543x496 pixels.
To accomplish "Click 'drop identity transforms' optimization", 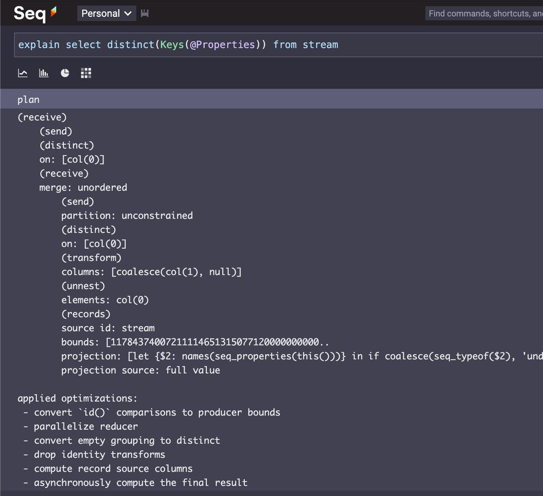I will (99, 454).
